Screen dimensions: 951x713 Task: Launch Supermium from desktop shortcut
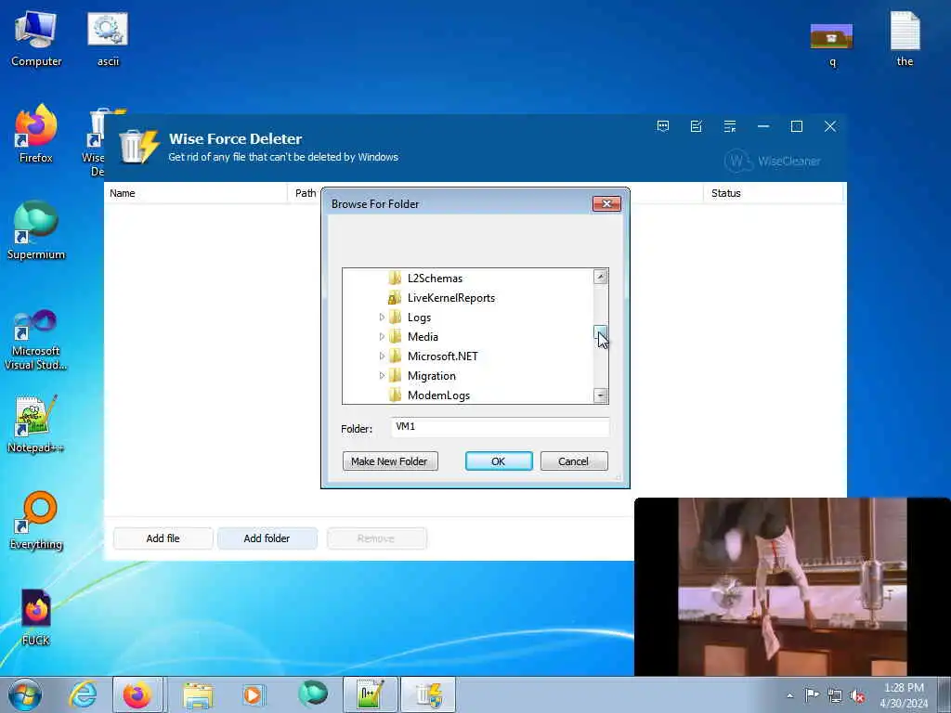coord(36,230)
